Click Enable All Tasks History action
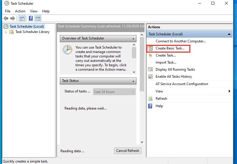237x164 pixels. coord(174,77)
